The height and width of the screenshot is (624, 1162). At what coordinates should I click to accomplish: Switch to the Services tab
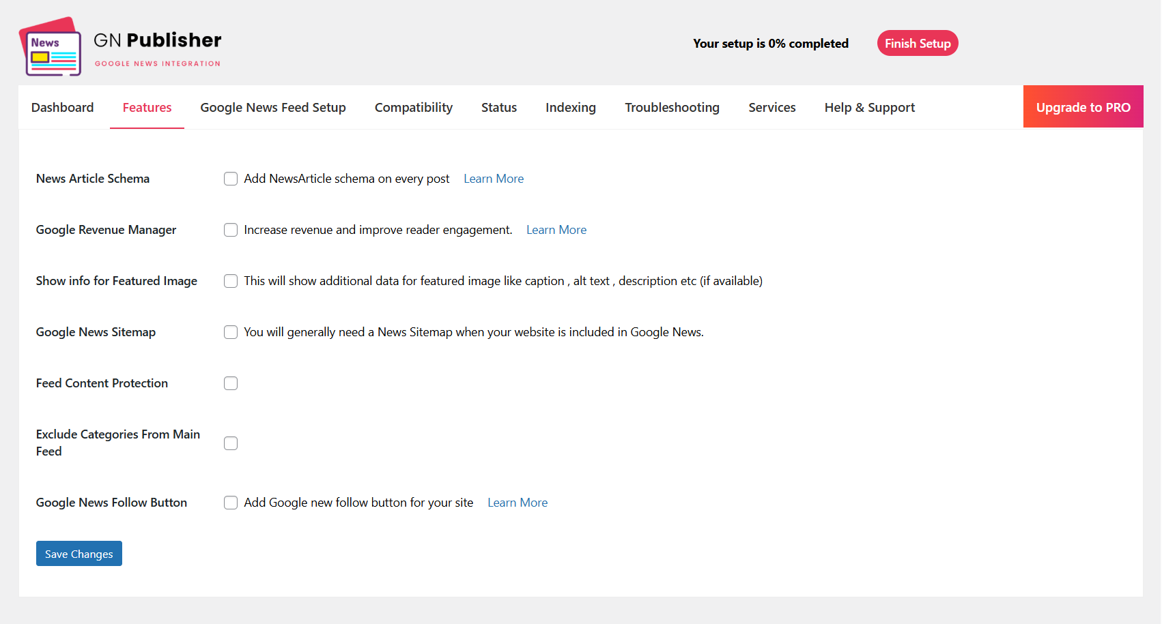pyautogui.click(x=772, y=108)
